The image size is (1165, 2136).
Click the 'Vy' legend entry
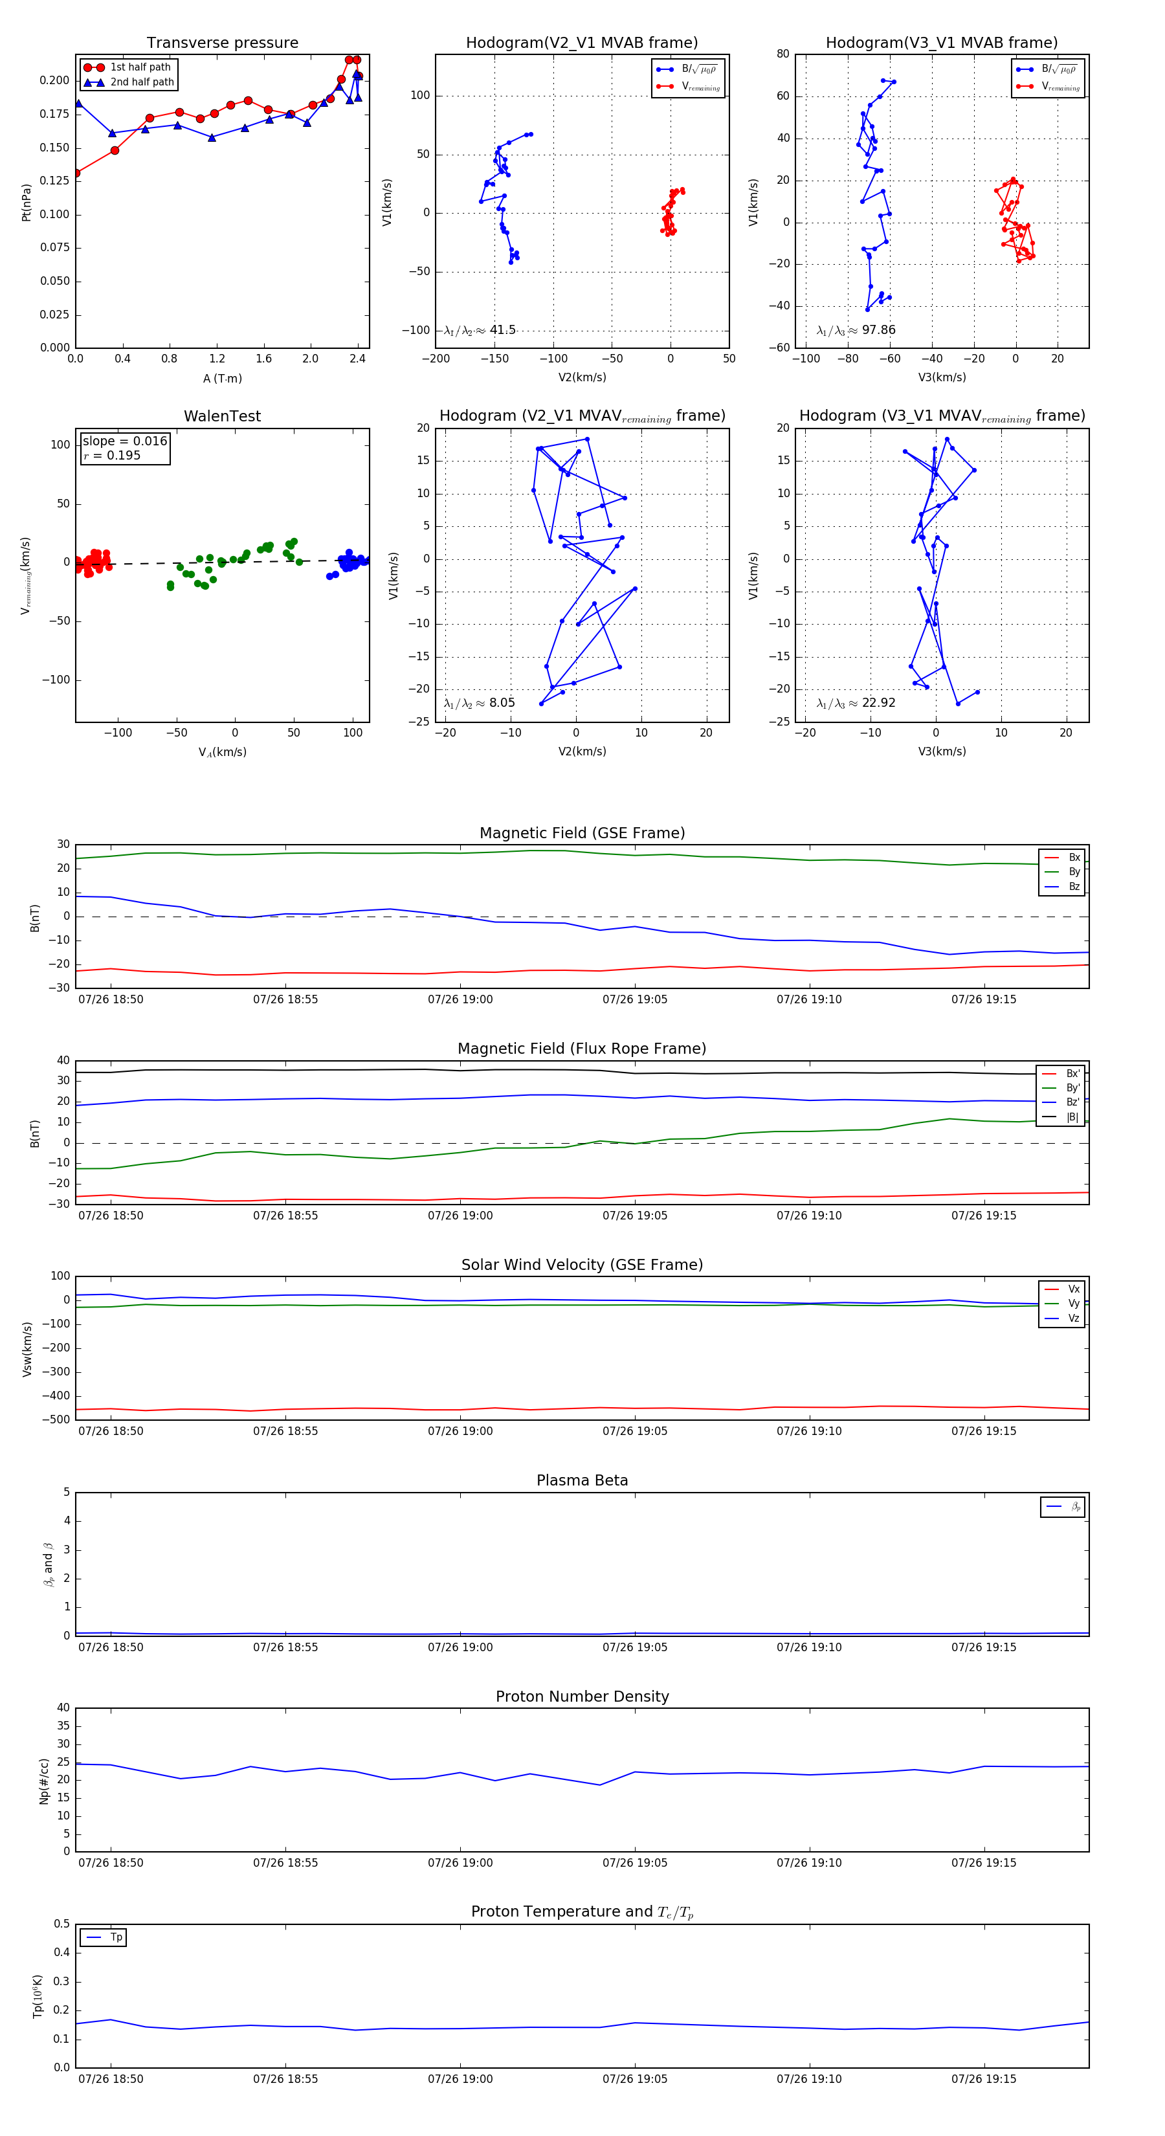[1062, 1304]
